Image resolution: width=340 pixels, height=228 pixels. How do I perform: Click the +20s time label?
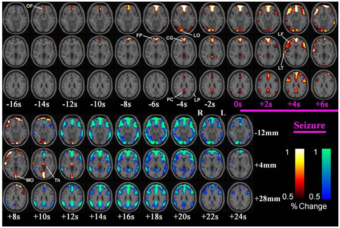point(182,217)
